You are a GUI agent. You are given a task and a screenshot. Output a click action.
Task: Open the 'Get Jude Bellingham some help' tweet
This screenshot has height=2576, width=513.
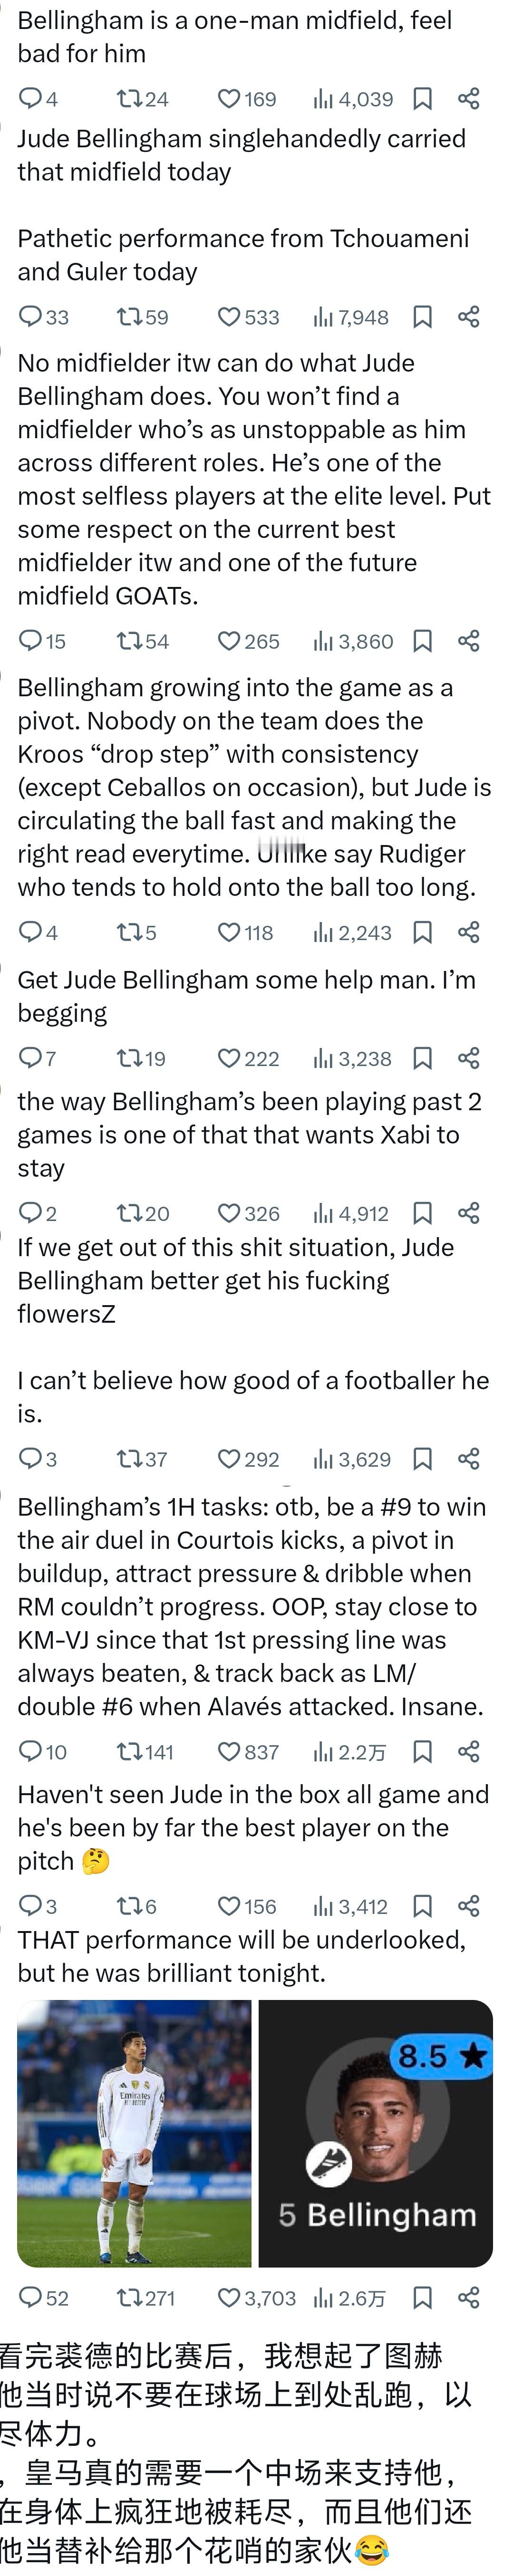[246, 996]
